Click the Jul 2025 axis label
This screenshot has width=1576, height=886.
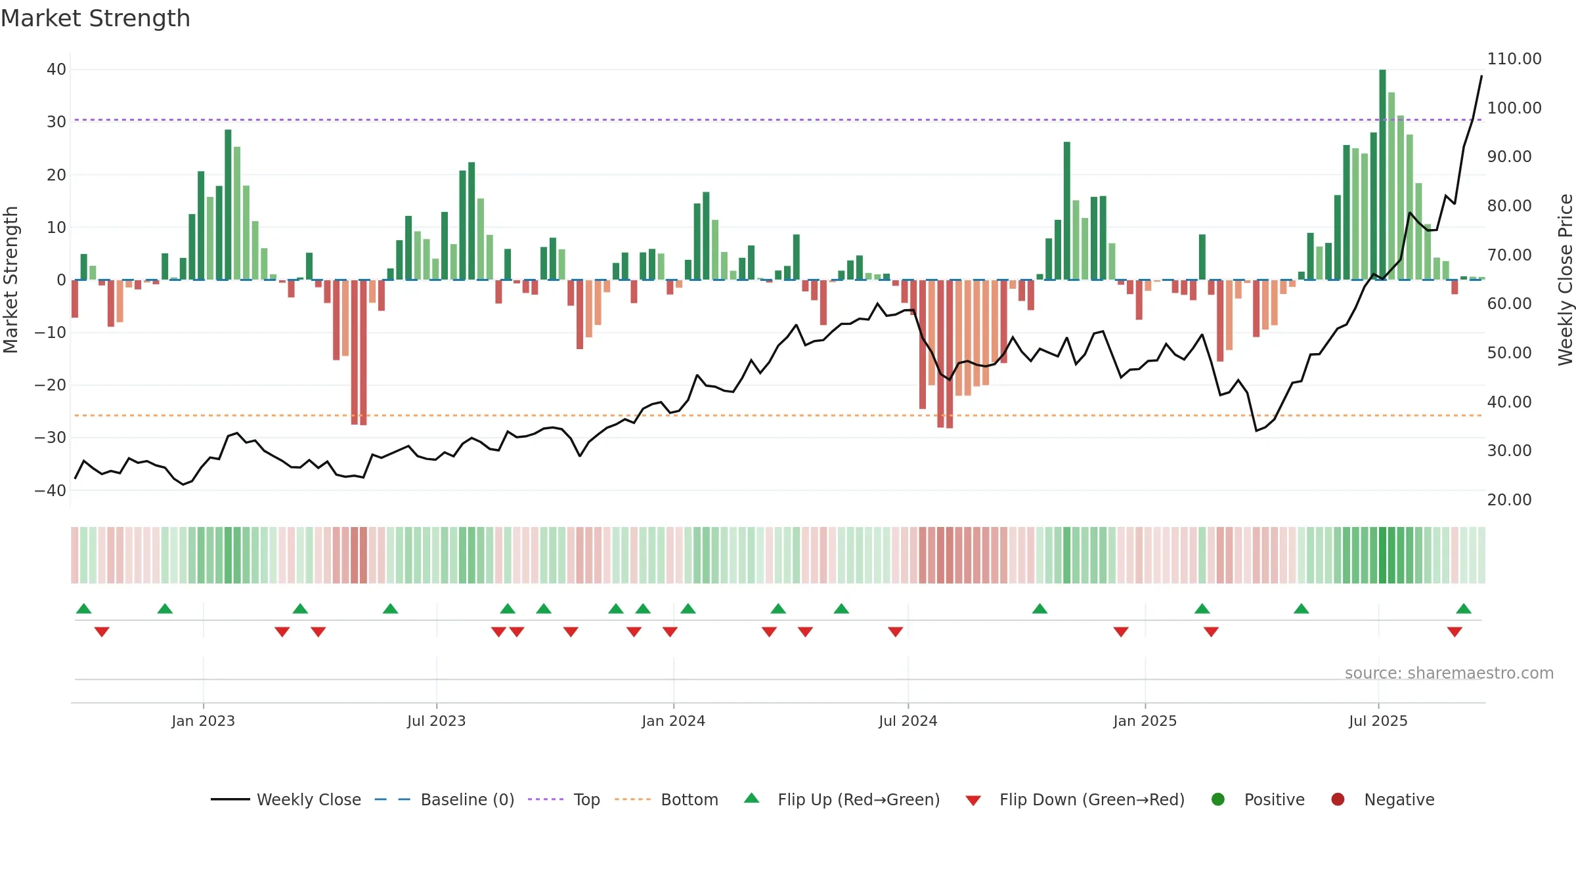(x=1378, y=721)
